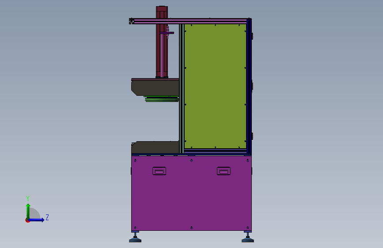
Task: Select the large olive green side panel
Action: 215,86
